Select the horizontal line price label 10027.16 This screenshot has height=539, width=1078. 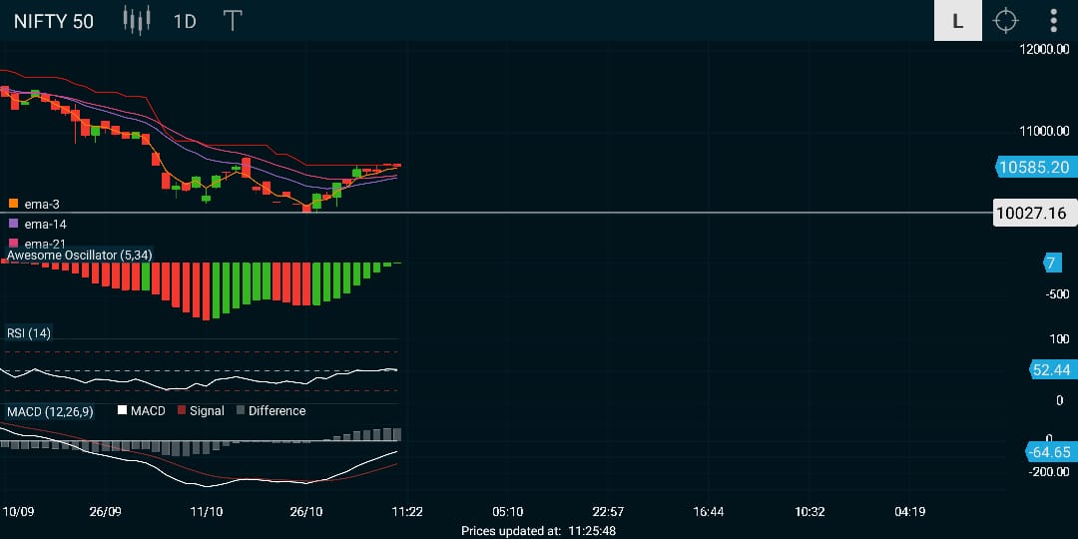(1034, 214)
